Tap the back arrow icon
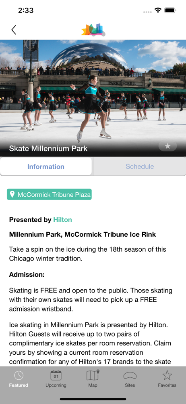 click(x=14, y=30)
